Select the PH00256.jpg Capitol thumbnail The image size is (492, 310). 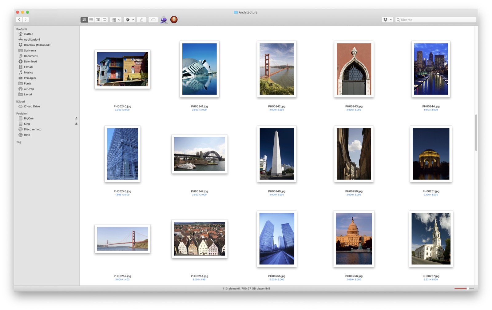354,239
